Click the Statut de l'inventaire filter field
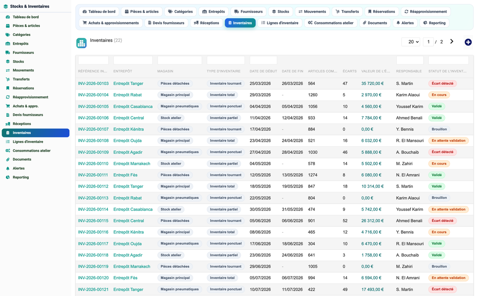 tap(448, 60)
